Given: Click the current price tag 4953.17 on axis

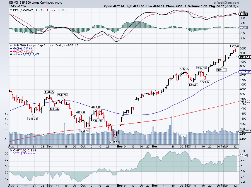Looking at the screenshot, I should [x=244, y=57].
